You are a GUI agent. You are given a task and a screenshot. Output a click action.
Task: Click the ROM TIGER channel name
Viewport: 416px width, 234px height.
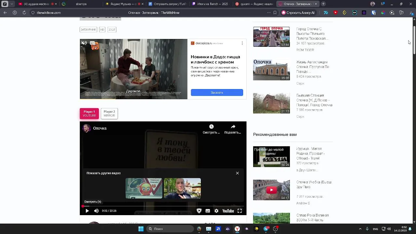(x=305, y=50)
